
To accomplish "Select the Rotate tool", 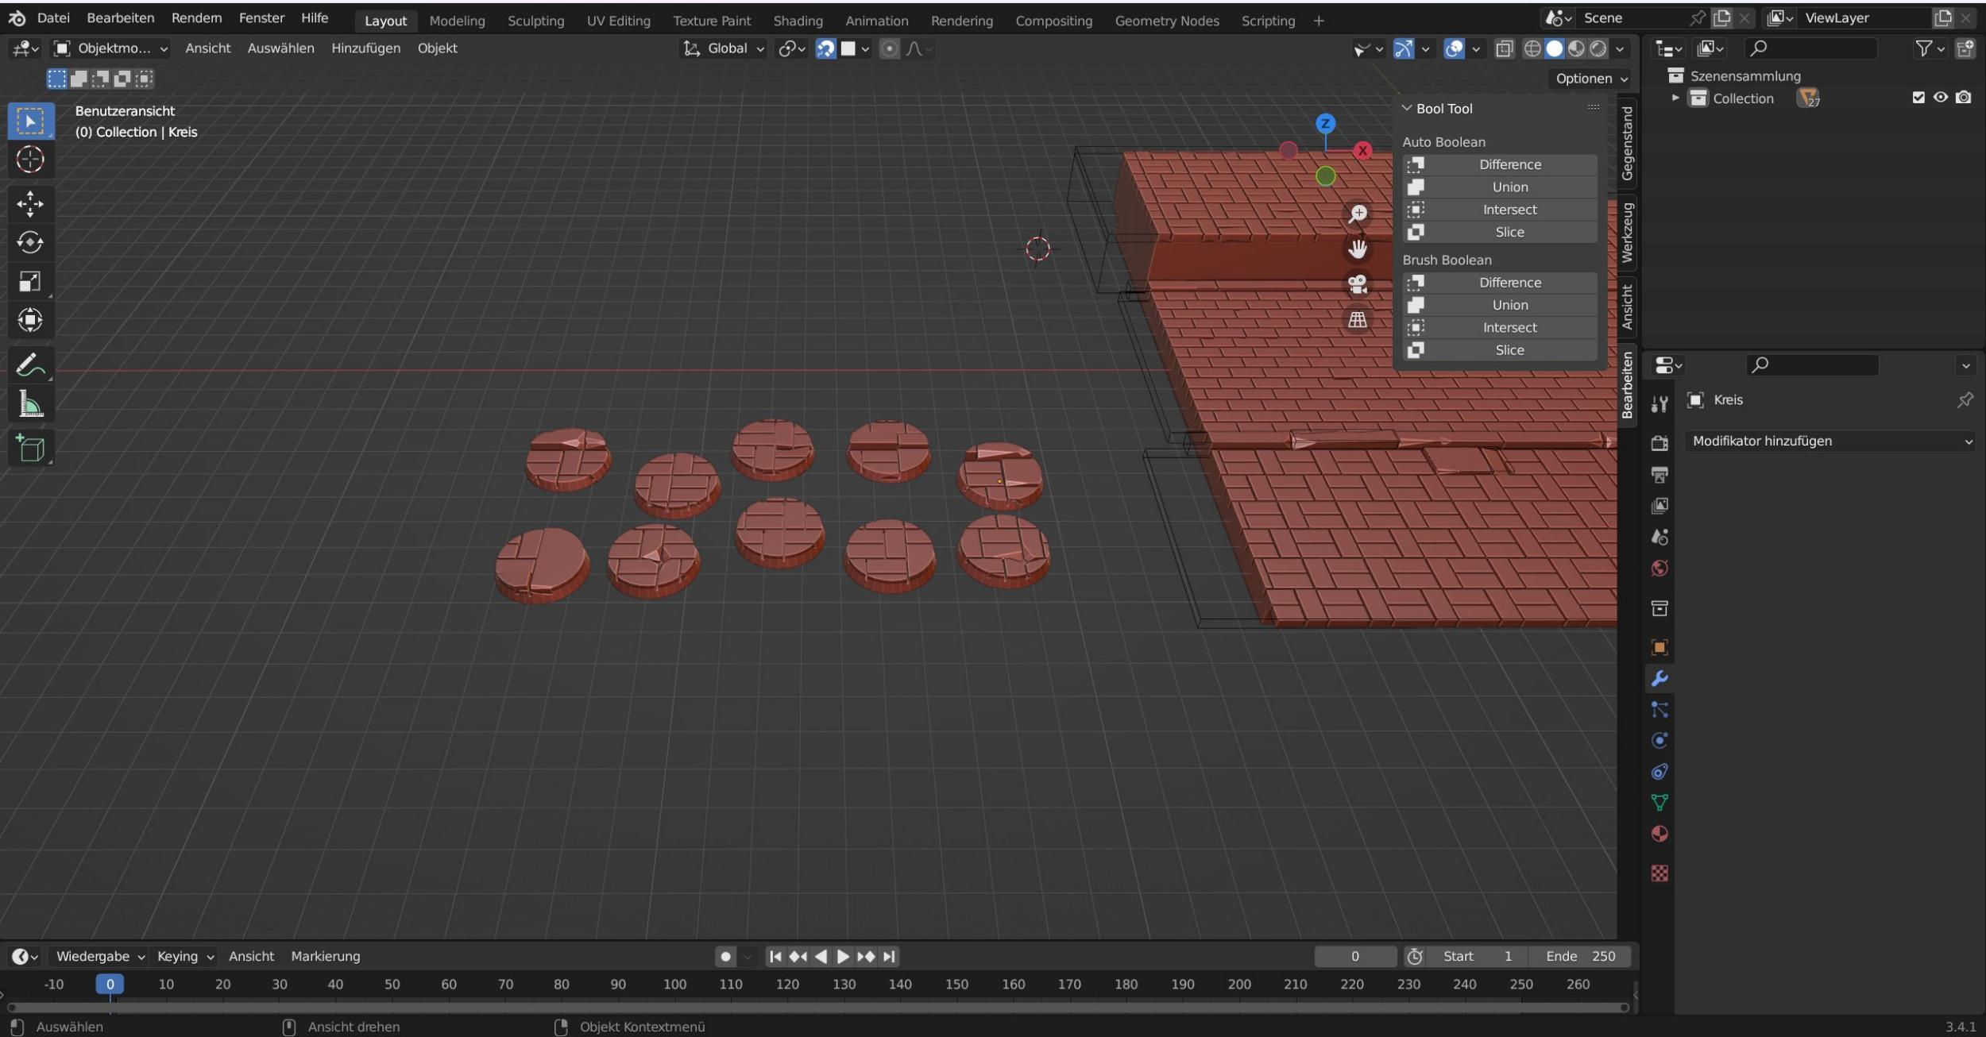I will pyautogui.click(x=30, y=242).
